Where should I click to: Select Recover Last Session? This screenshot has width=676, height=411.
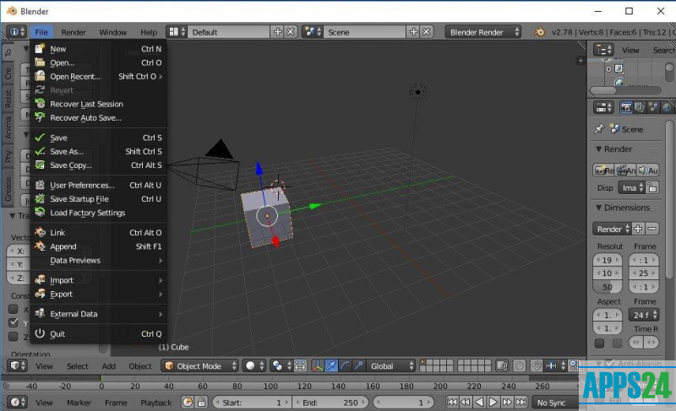pos(98,104)
